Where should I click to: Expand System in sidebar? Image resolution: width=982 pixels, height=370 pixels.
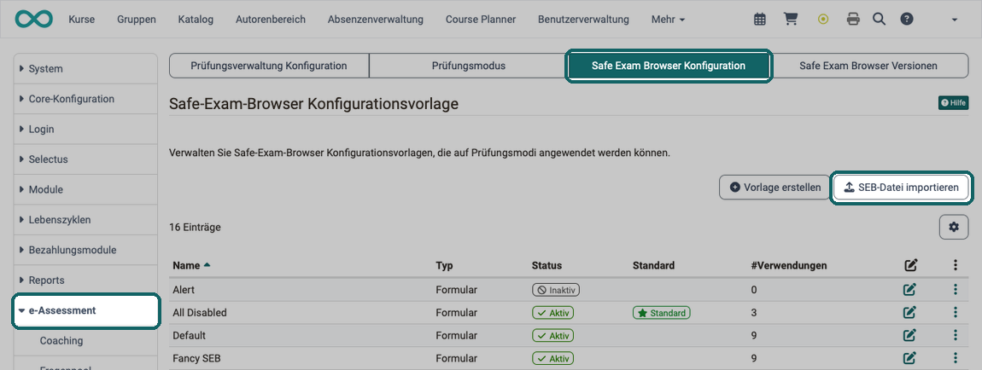pos(85,69)
